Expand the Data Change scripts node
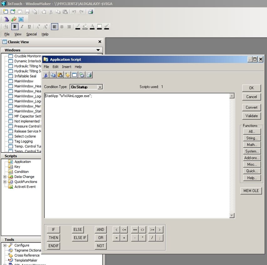Image resolution: width=267 pixels, height=265 pixels. point(6,176)
